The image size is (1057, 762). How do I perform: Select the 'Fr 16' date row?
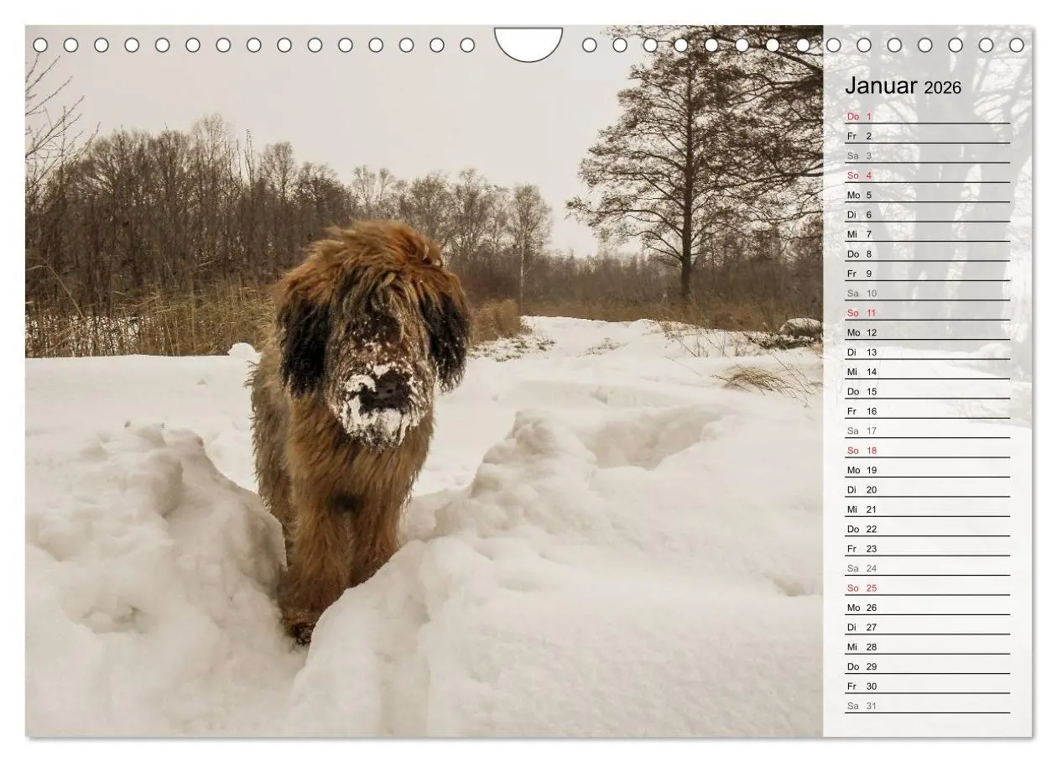point(927,411)
